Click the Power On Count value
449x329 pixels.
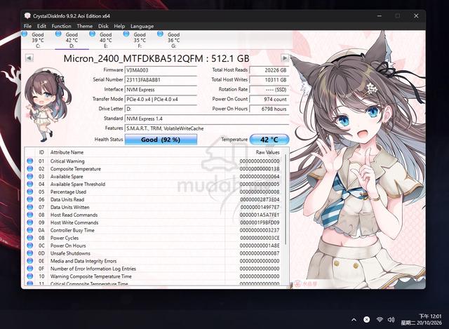pyautogui.click(x=269, y=100)
